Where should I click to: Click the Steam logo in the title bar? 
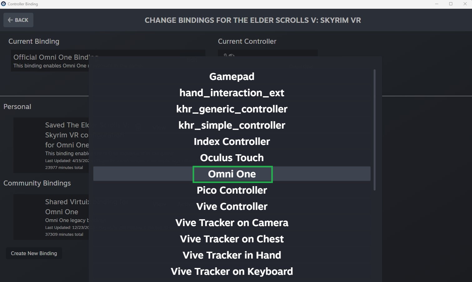point(4,4)
